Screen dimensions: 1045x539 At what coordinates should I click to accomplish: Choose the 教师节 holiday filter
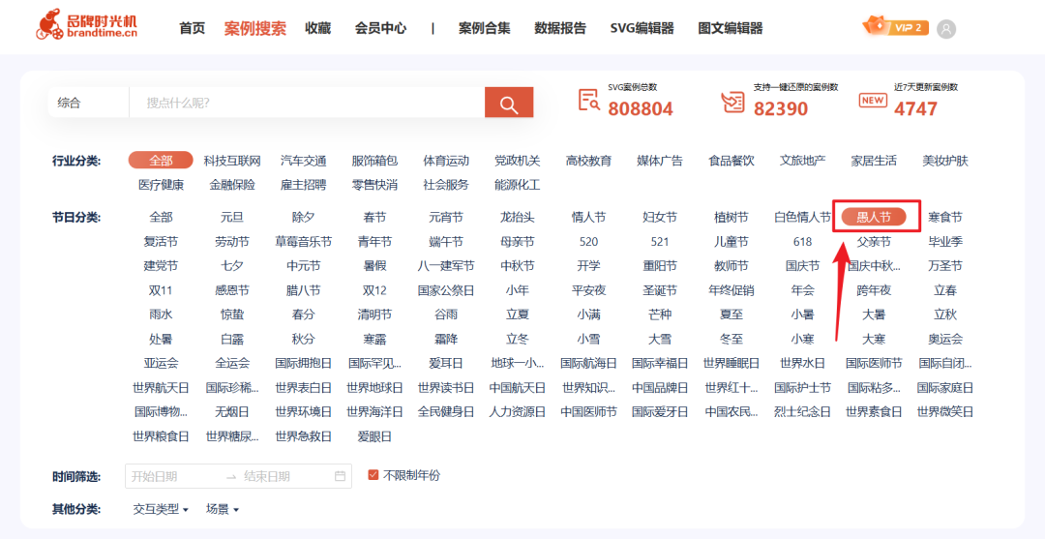[731, 266]
